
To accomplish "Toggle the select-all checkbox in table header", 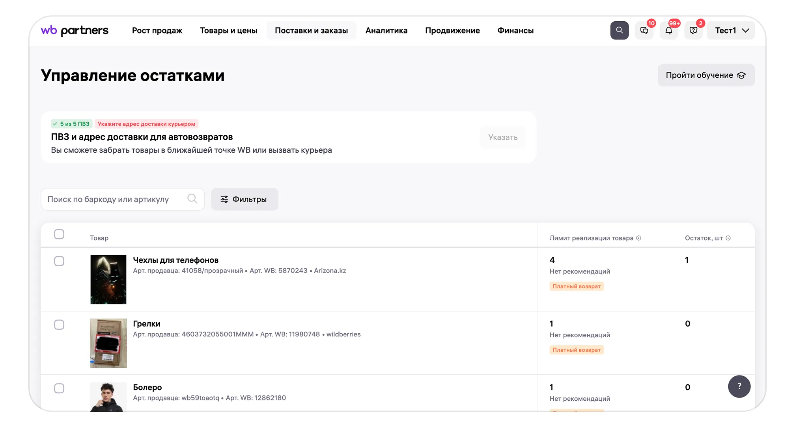I will pos(59,234).
